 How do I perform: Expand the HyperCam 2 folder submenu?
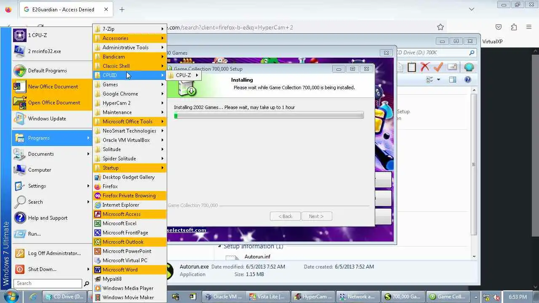(x=130, y=103)
